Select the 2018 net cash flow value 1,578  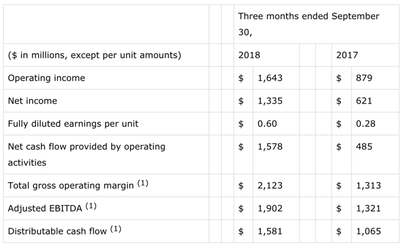click(x=270, y=147)
